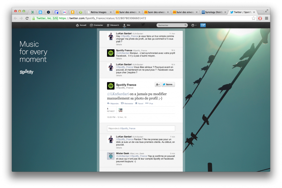
Task: Click the Répondre à @Spotify_France reply box
Action: click(x=141, y=128)
